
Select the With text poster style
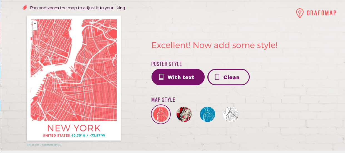coord(178,77)
